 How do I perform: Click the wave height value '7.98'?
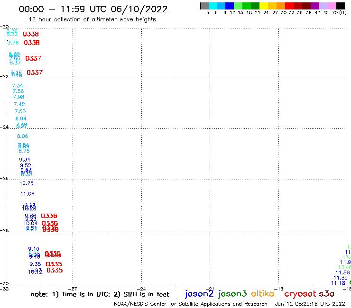point(18,97)
